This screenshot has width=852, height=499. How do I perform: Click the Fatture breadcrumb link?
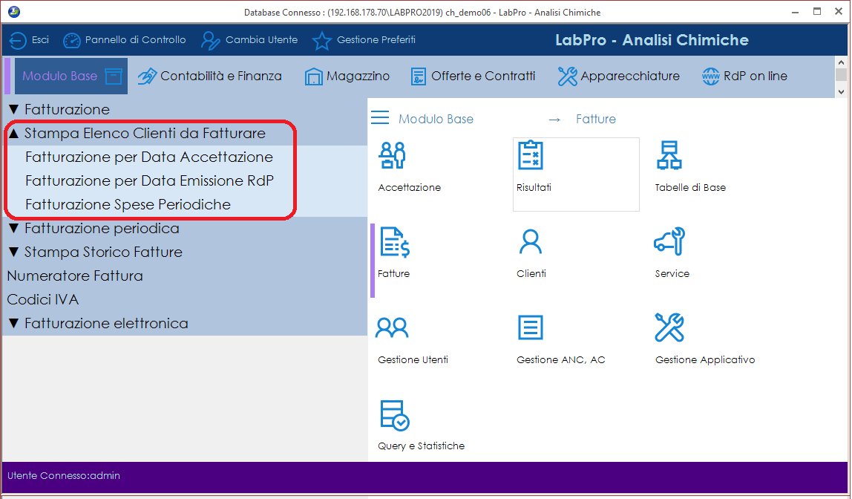595,119
